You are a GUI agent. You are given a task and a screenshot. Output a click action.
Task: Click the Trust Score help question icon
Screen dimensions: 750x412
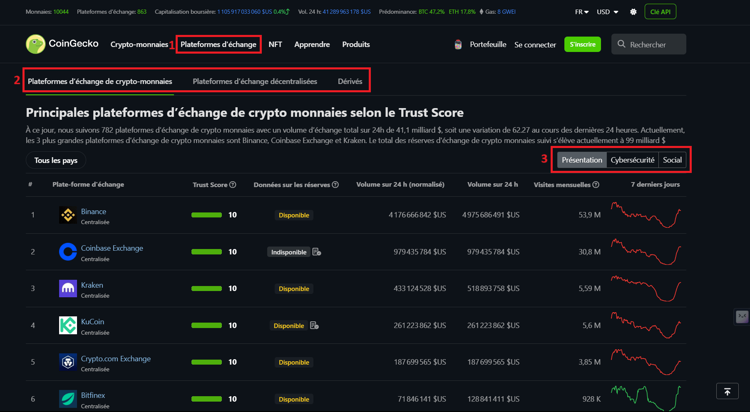pyautogui.click(x=233, y=185)
